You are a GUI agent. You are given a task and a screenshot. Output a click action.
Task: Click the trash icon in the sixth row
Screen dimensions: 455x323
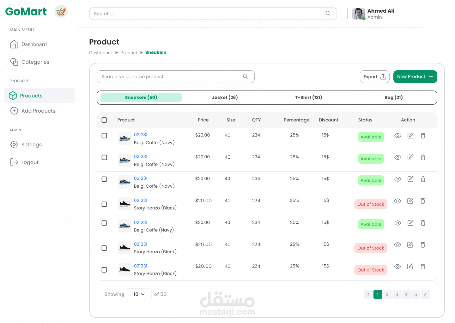click(423, 245)
